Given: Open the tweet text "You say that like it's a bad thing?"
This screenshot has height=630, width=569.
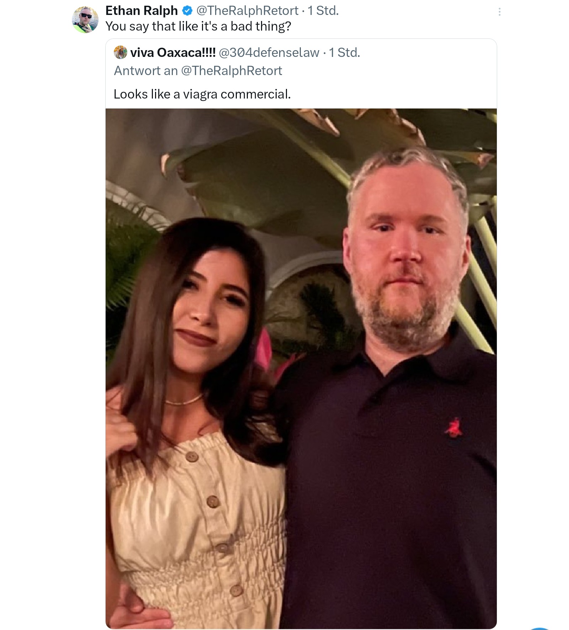Looking at the screenshot, I should point(198,26).
